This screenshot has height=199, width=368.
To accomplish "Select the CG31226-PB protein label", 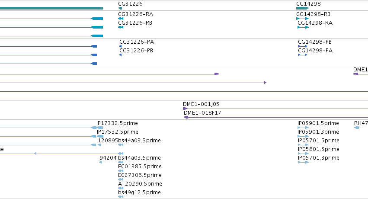I will 136,51.
